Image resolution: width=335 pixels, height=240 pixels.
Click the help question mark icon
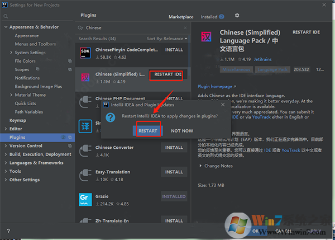(x=8, y=231)
